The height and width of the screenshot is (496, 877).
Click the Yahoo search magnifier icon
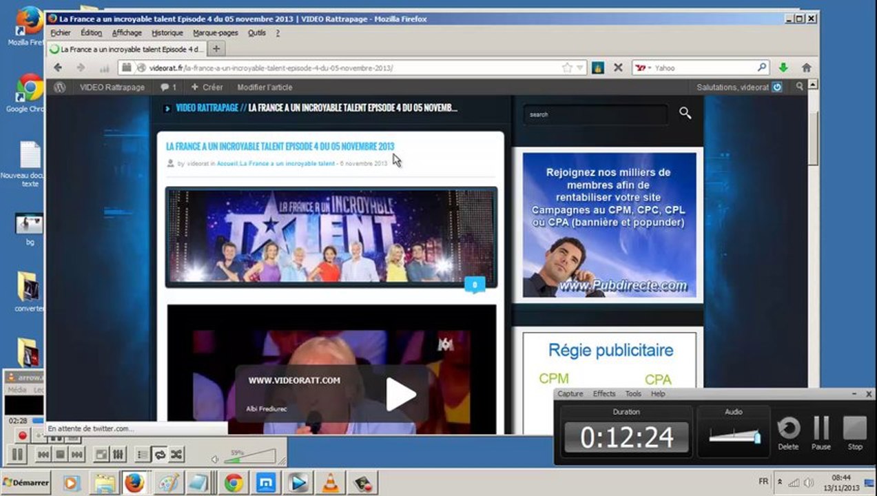[x=762, y=68]
